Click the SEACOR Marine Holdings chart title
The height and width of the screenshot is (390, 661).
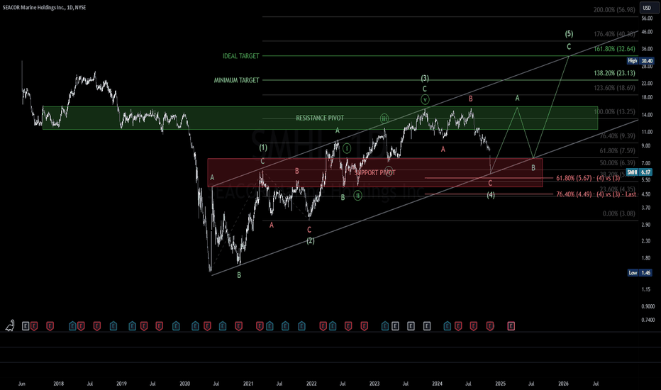coord(44,7)
